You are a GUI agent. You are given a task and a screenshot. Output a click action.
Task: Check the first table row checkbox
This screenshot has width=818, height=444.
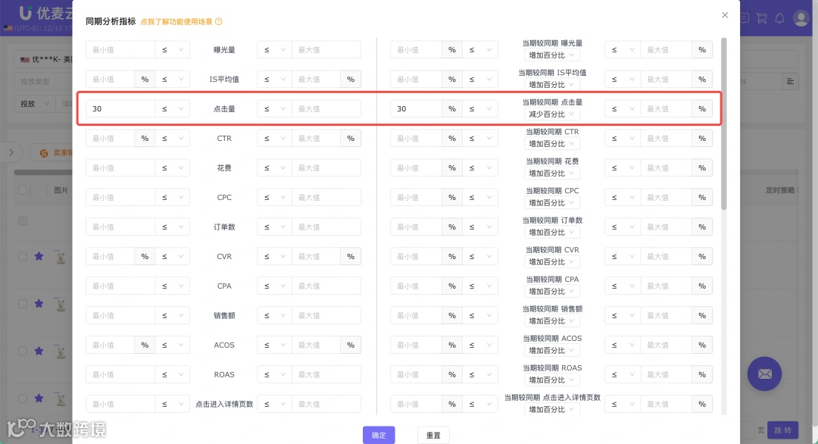(23, 220)
